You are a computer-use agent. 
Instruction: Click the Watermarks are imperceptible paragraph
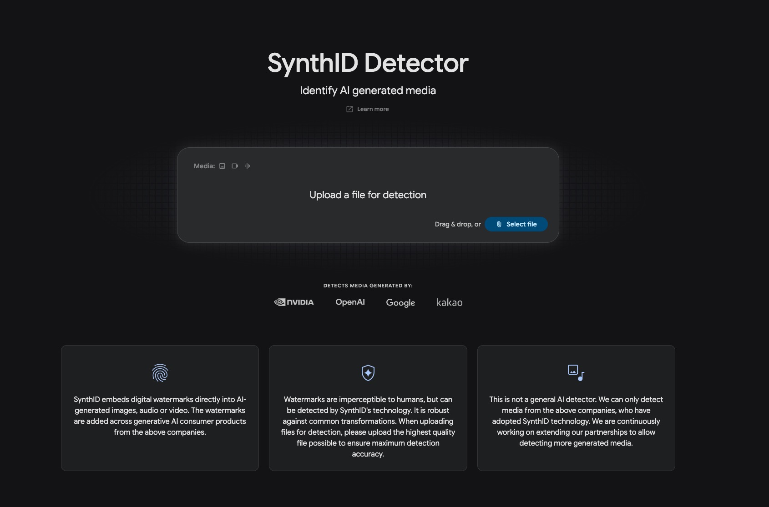(368, 427)
